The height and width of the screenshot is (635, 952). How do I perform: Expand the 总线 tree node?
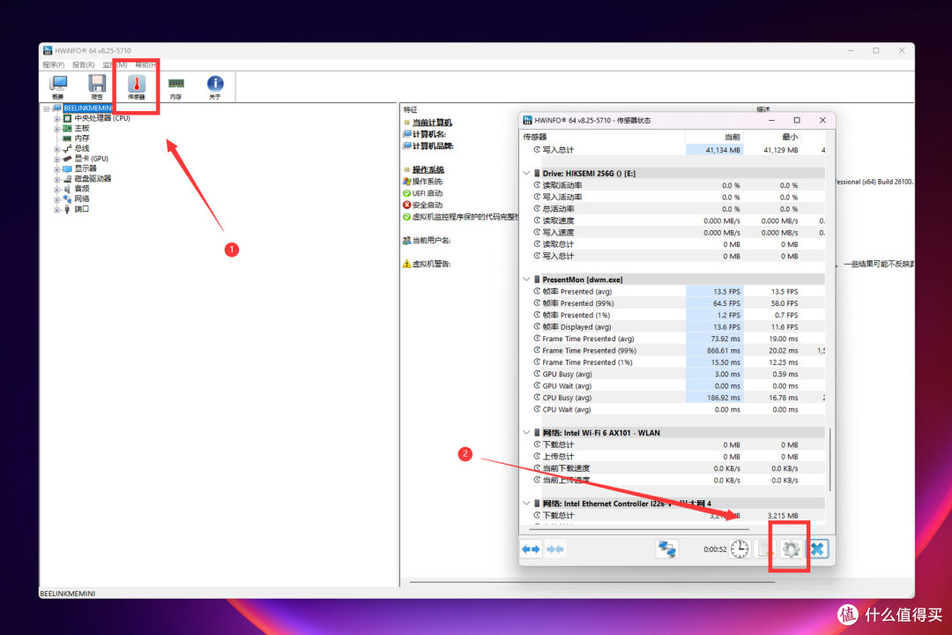pos(56,149)
